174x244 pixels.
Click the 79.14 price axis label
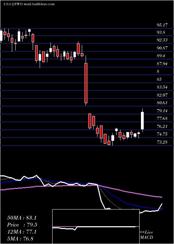click(x=162, y=111)
